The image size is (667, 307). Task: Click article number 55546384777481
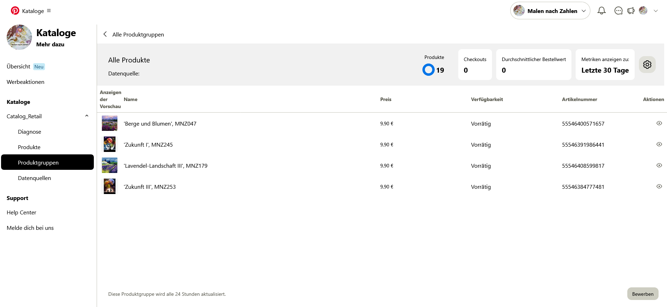[x=583, y=187]
